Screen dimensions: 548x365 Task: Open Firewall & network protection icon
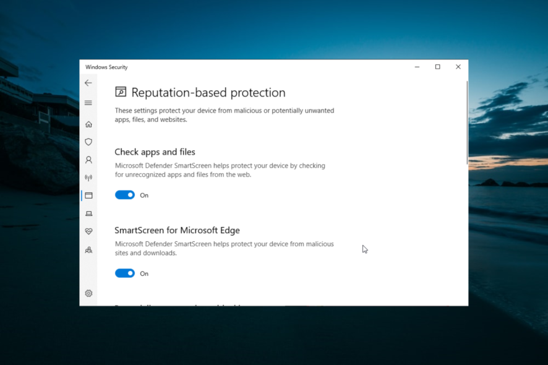(x=88, y=178)
